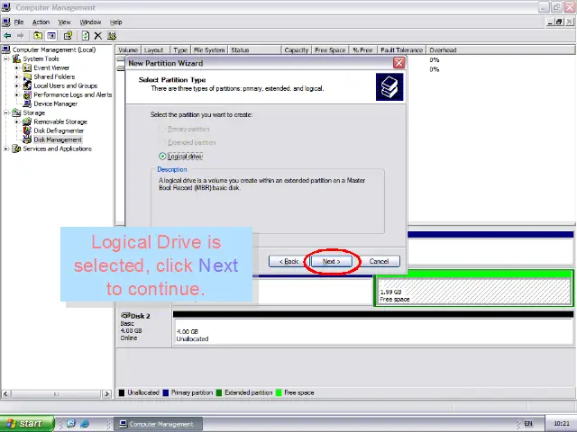Click the Up one level folder icon
This screenshot has width=577, height=432.
click(38, 36)
